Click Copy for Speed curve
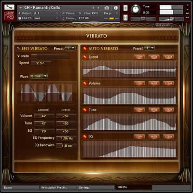Image resolution: width=193 pixels, height=193 pixels. (x=139, y=57)
